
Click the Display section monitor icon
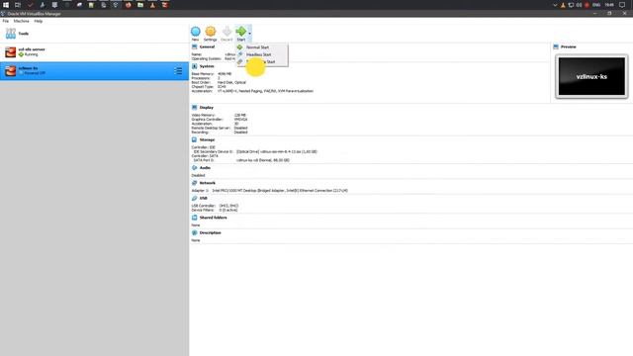(194, 108)
